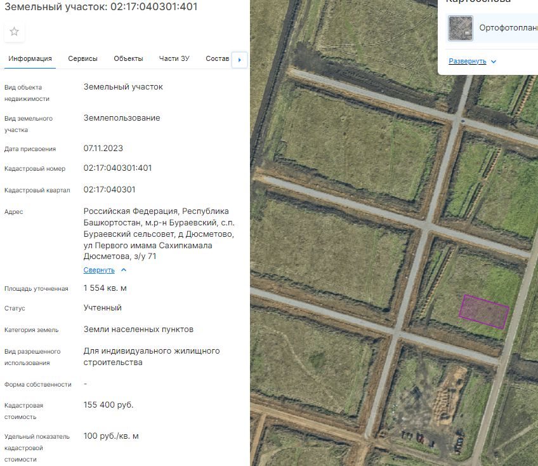Image resolution: width=538 pixels, height=466 pixels.
Task: Open the Информация tab
Action: pos(30,58)
